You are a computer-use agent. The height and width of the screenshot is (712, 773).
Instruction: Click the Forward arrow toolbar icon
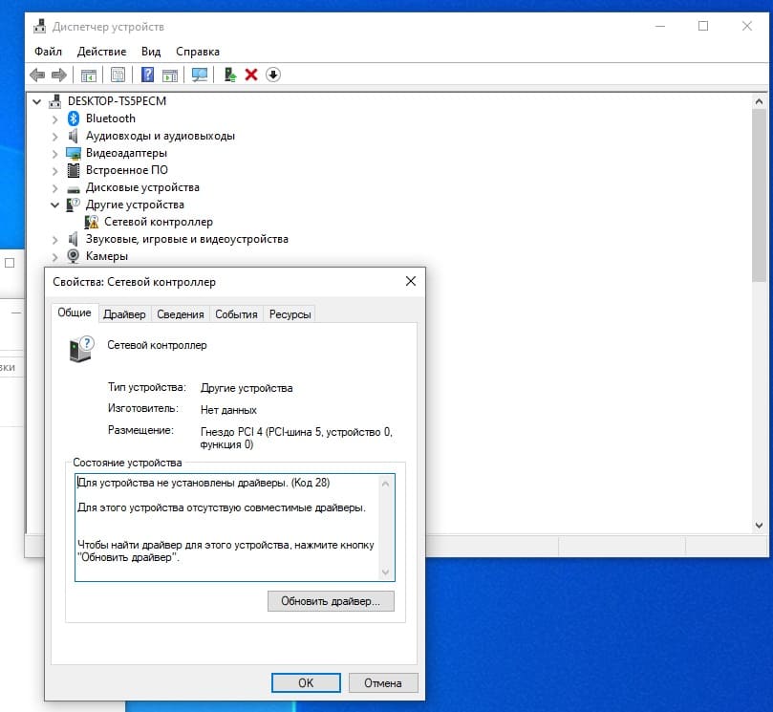(59, 75)
